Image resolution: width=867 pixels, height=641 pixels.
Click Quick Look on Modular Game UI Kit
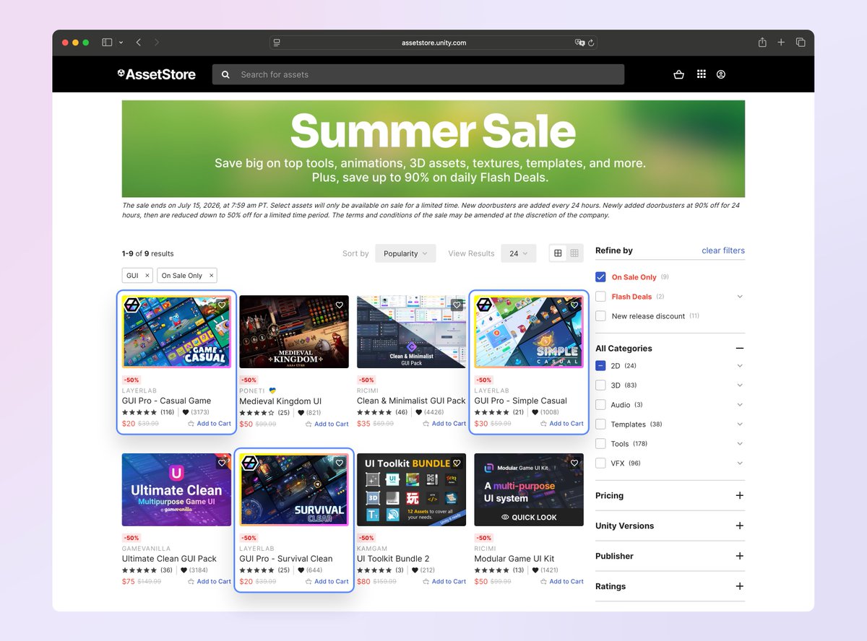tap(529, 518)
